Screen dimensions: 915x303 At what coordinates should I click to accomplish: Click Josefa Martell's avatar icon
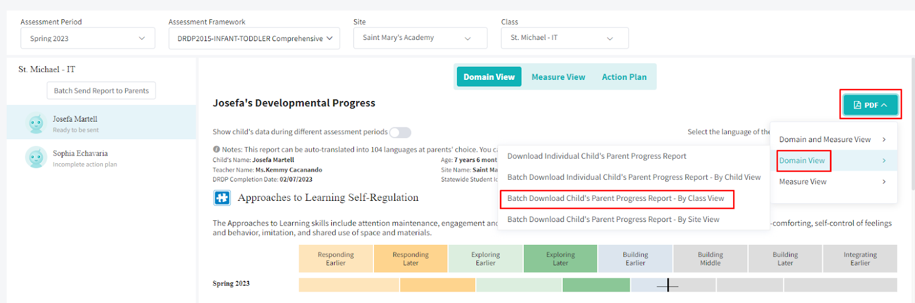(x=36, y=123)
